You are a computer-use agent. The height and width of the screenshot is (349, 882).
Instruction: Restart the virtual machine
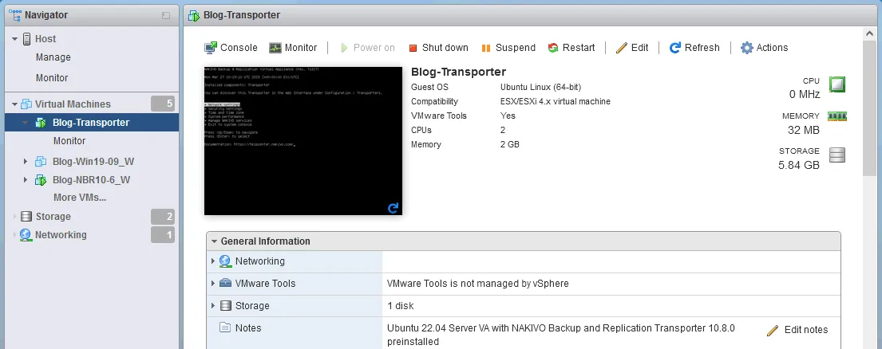pyautogui.click(x=572, y=48)
